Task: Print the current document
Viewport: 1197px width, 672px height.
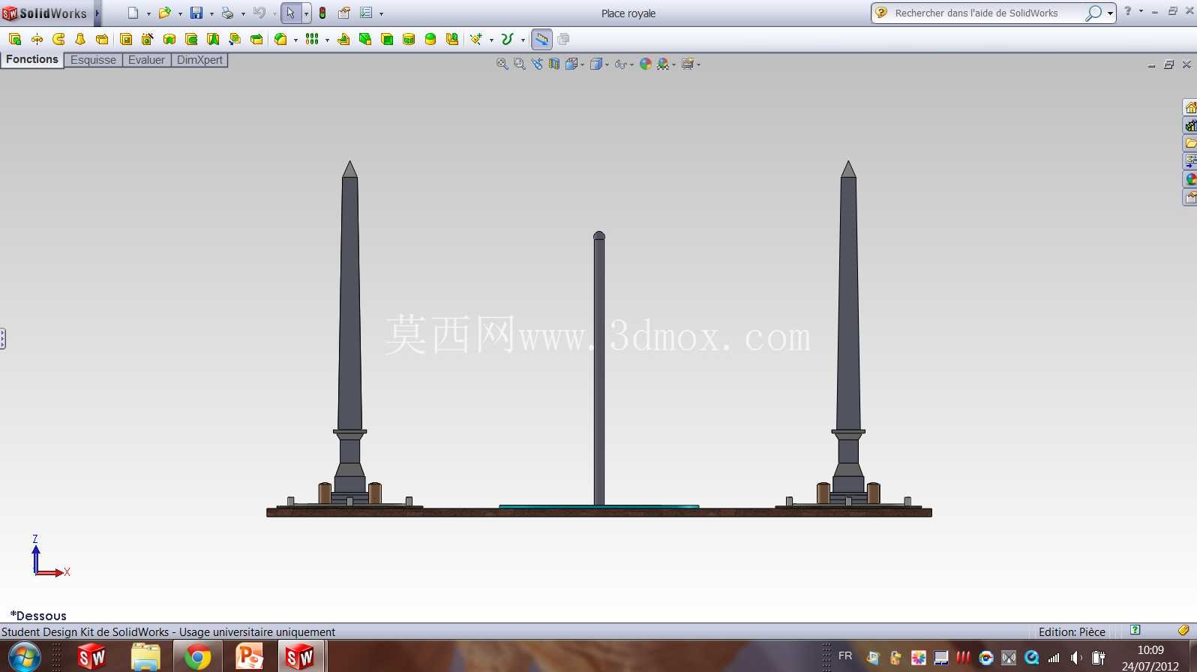Action: point(227,13)
